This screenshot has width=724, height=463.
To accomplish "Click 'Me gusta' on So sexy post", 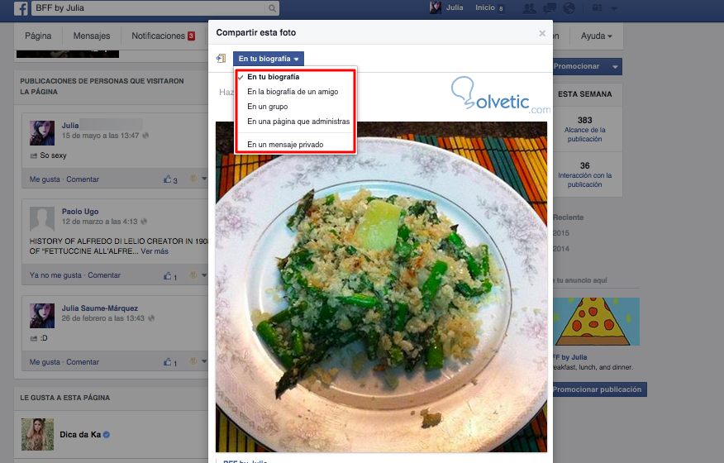I will point(45,179).
